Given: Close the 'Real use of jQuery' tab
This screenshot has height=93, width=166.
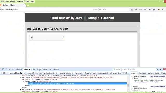Looking at the screenshot, I should tap(24, 5).
